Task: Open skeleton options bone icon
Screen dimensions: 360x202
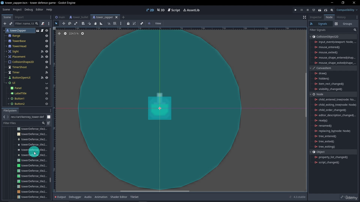Action: (142, 24)
